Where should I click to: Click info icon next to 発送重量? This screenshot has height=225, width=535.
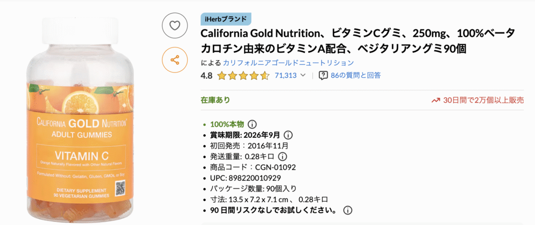point(282,157)
